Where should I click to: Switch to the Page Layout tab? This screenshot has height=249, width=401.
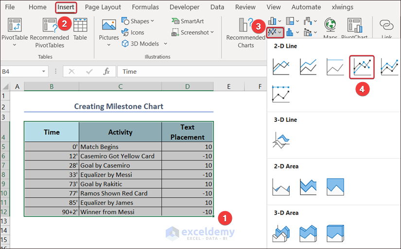click(103, 7)
